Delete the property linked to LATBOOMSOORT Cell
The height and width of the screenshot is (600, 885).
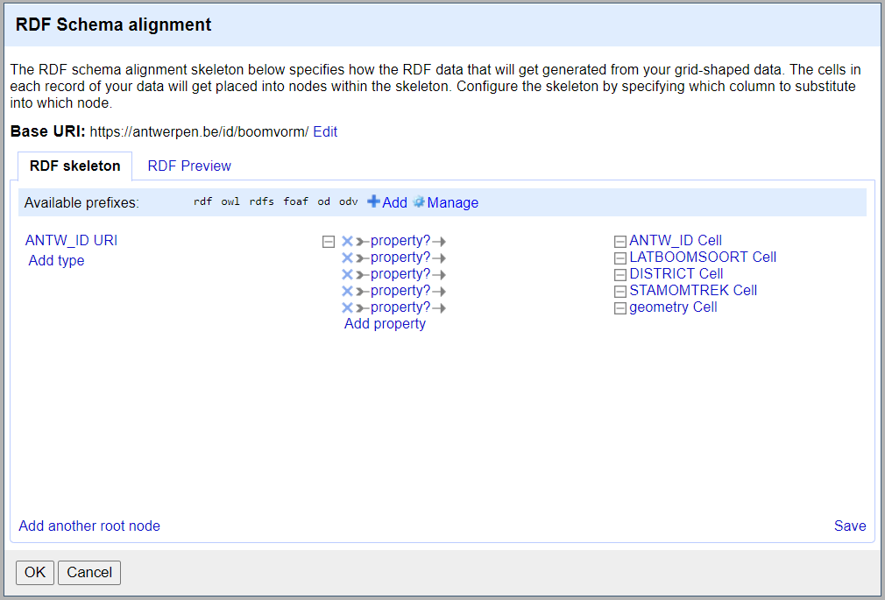tap(347, 258)
